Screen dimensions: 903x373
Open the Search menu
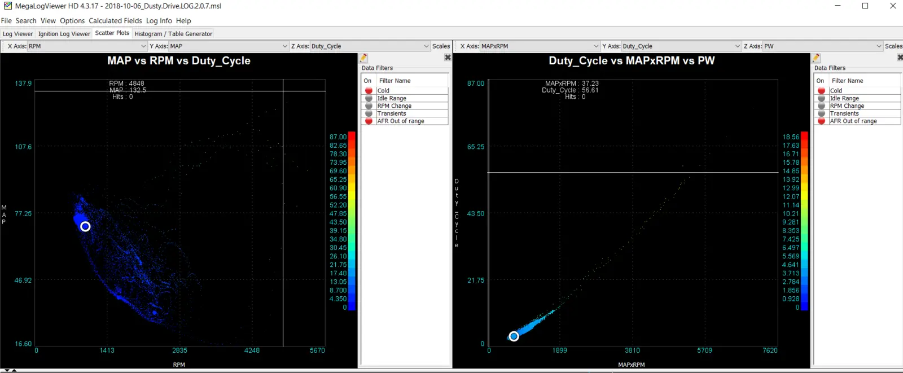click(26, 21)
